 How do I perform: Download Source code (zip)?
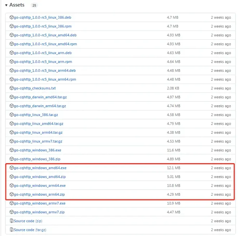(x=28, y=221)
